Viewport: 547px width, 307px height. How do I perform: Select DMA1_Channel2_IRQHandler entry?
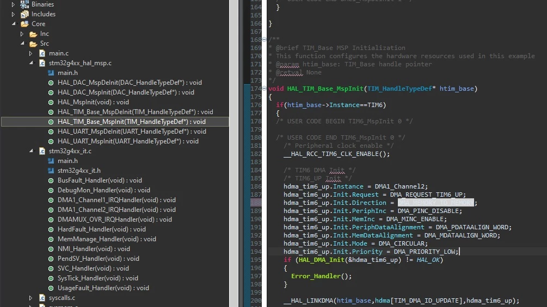116,210
